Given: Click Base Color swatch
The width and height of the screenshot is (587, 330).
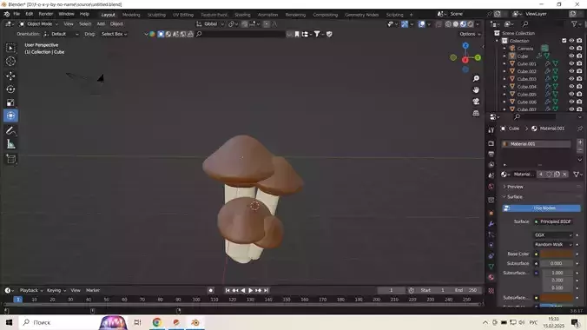Looking at the screenshot, I should [557, 254].
